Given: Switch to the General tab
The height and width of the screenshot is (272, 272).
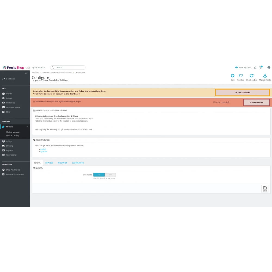Looking at the screenshot, I should coord(37,163).
